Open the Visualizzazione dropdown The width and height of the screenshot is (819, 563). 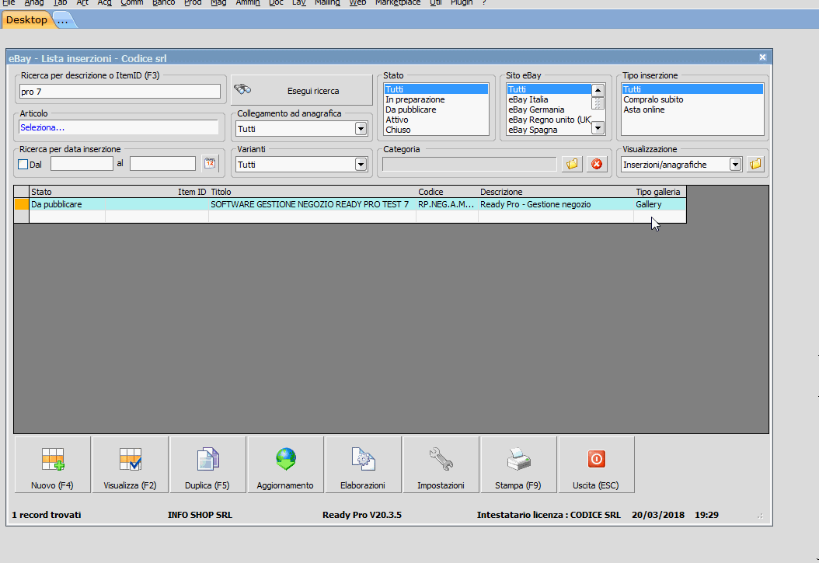click(x=735, y=165)
